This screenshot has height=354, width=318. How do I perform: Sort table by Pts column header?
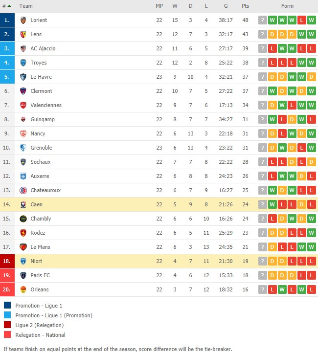tap(245, 6)
